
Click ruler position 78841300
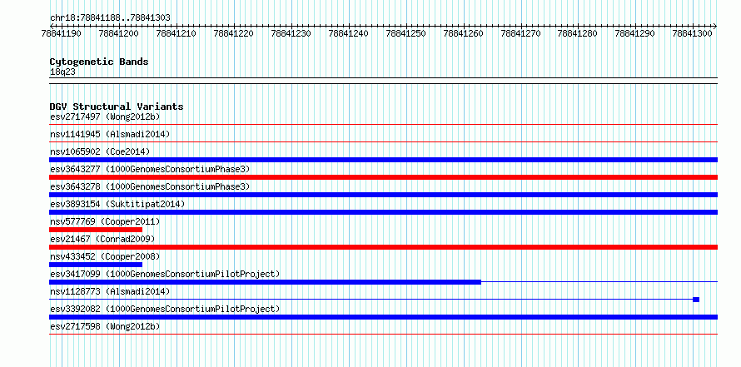click(x=693, y=33)
